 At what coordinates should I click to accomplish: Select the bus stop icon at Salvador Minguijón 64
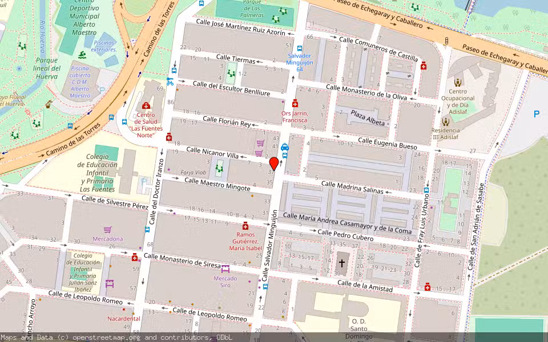point(300,48)
